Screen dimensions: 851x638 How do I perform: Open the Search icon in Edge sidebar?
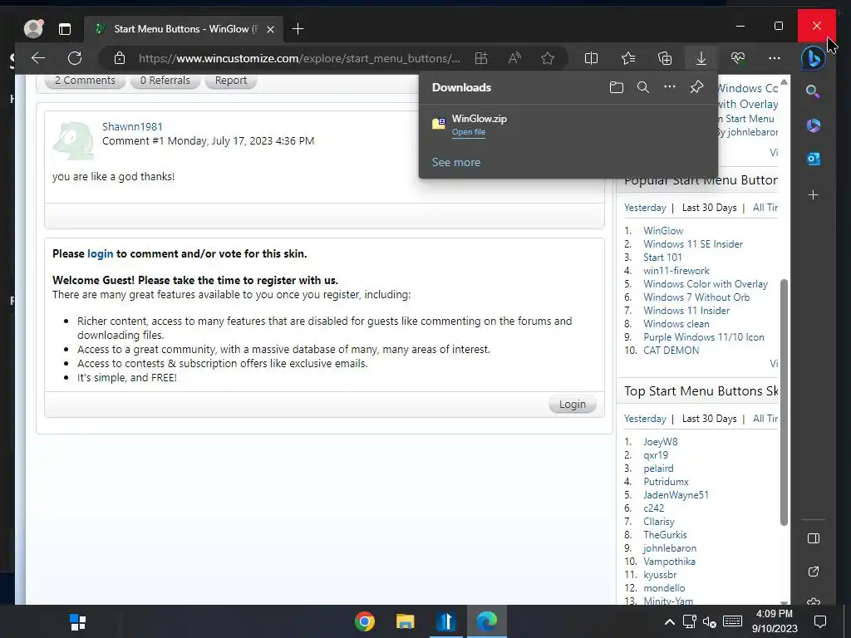pos(813,91)
